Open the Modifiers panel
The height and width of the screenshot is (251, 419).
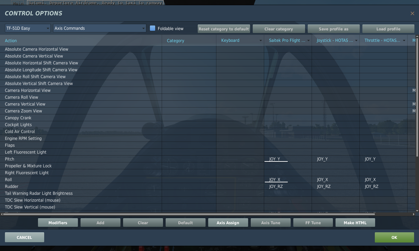[58, 223]
